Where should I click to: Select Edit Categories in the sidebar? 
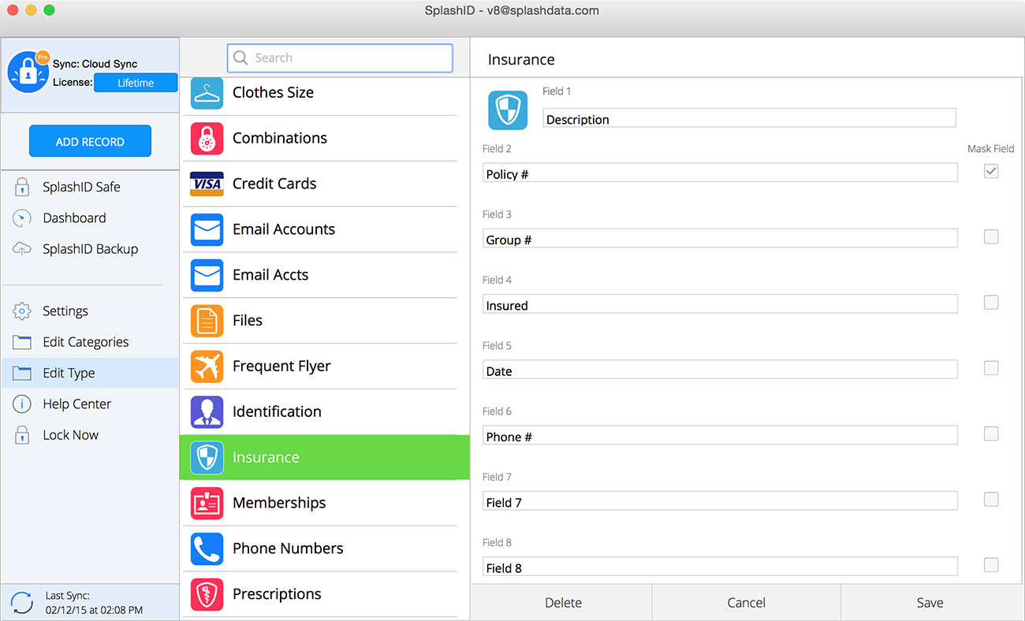(90, 342)
